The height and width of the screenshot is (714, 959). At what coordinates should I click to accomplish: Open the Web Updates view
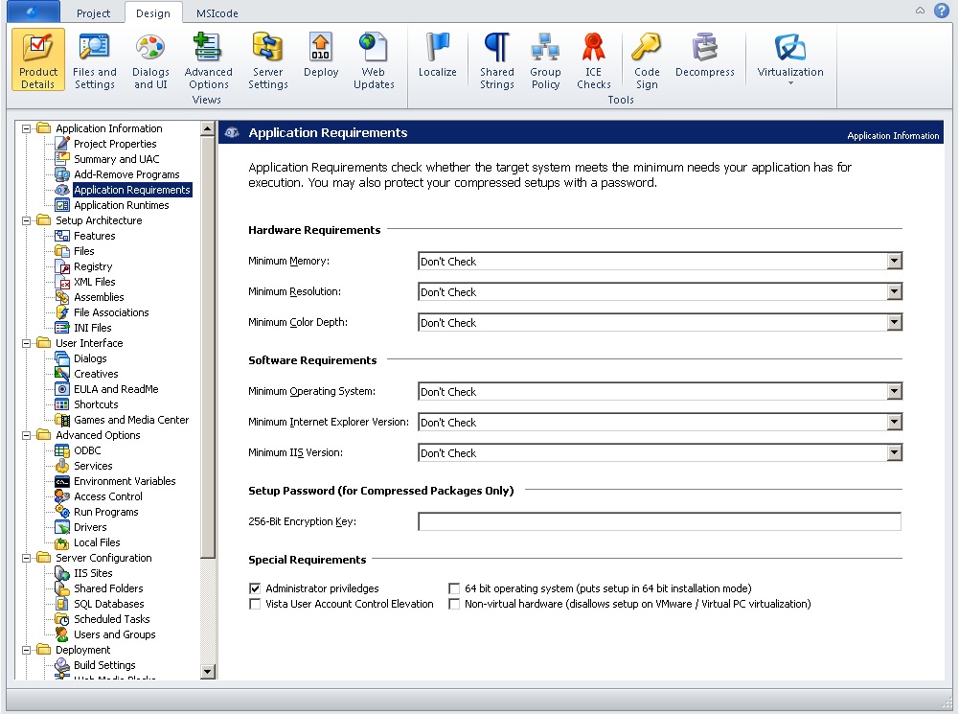point(374,60)
